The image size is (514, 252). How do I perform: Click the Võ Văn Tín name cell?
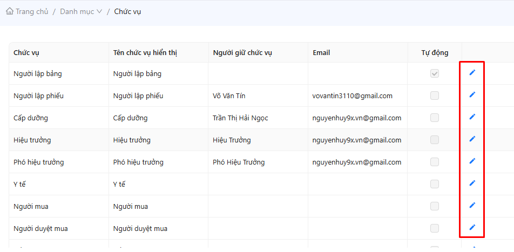pyautogui.click(x=230, y=96)
